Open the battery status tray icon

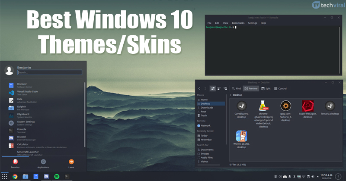299,177
